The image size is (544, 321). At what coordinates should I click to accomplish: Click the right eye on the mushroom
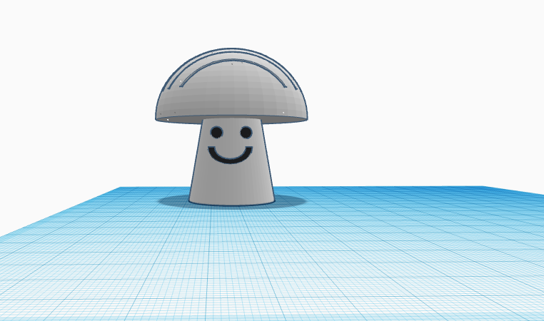[x=246, y=133]
